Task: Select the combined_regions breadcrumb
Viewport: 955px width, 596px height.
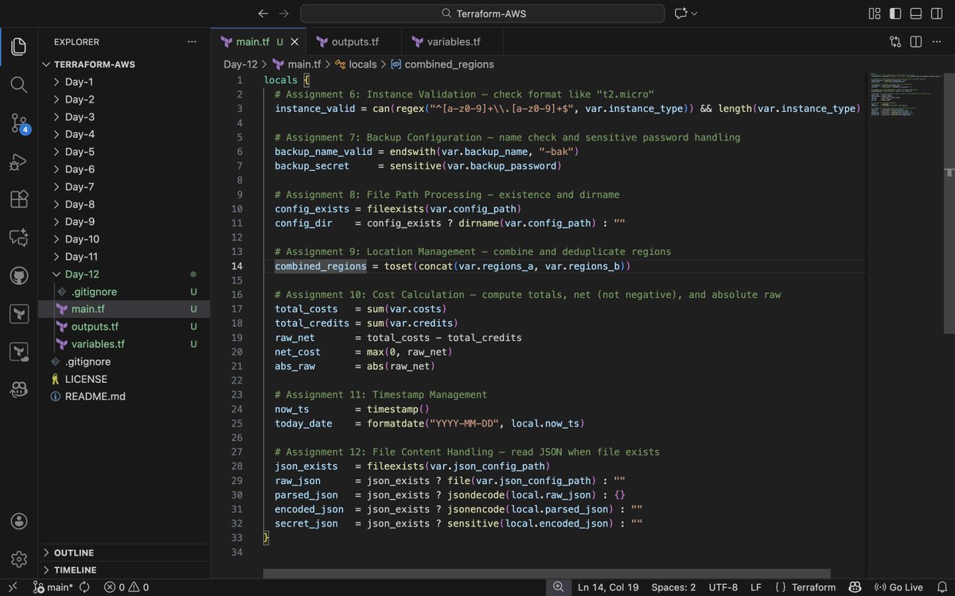Action: point(442,64)
